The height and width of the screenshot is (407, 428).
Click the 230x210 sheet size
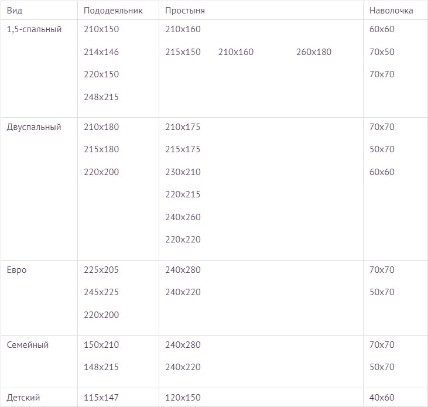tap(183, 172)
